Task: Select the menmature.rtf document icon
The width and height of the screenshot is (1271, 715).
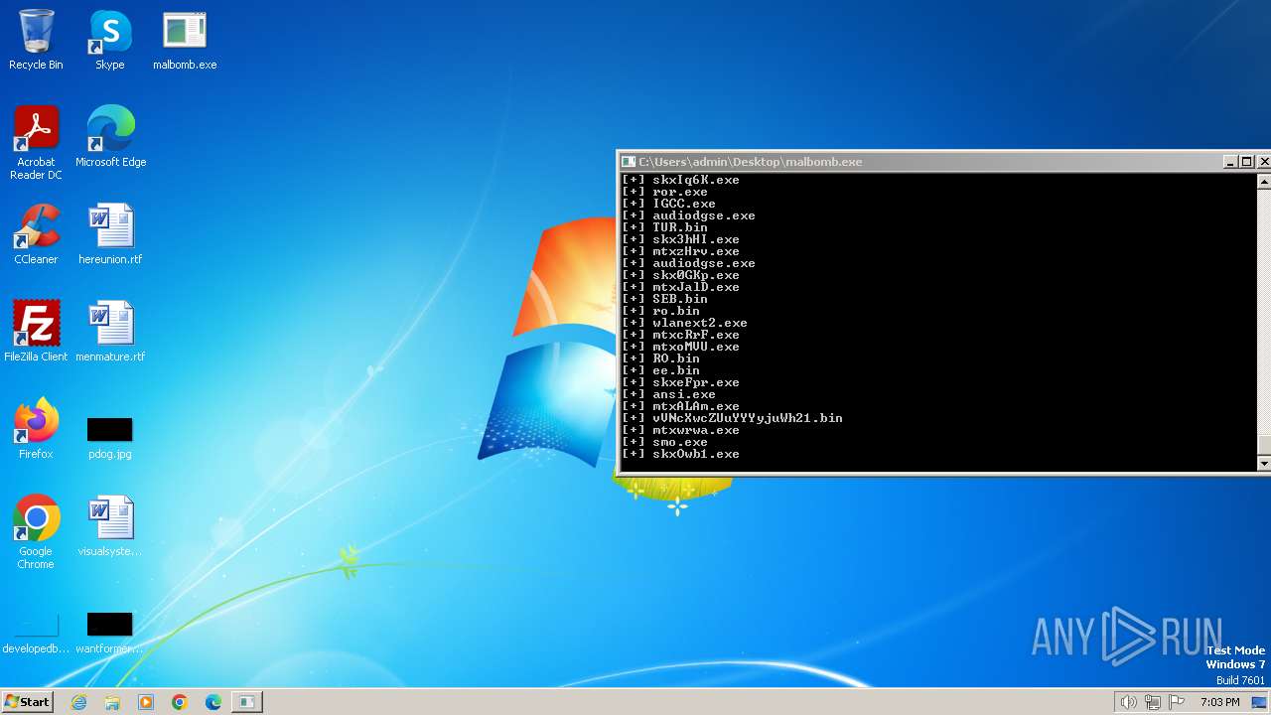Action: (x=110, y=331)
